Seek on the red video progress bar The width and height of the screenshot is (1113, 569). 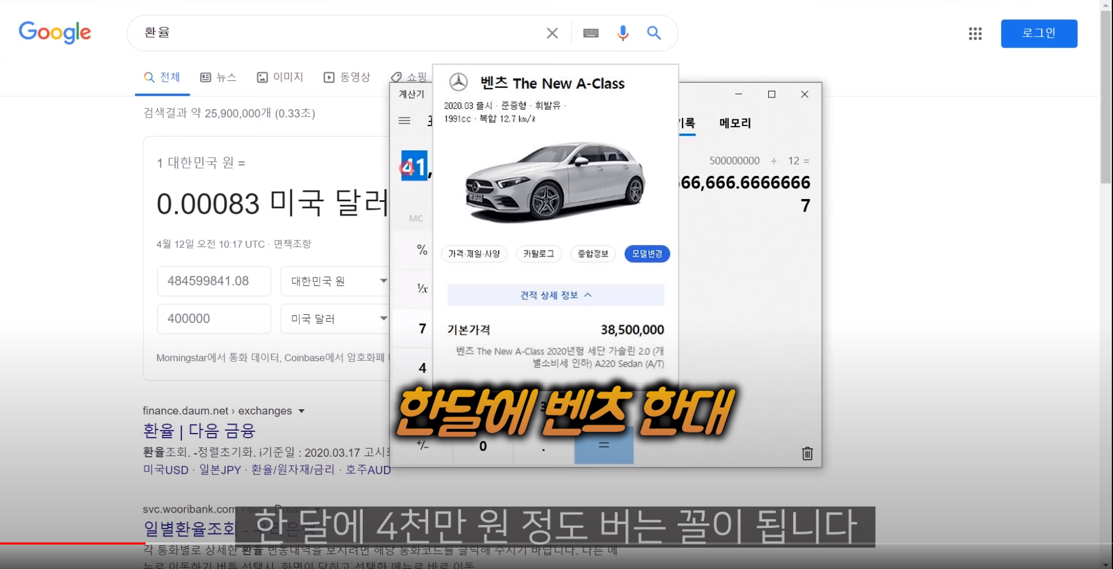73,543
